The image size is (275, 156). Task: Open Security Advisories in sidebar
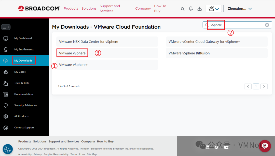25,105
